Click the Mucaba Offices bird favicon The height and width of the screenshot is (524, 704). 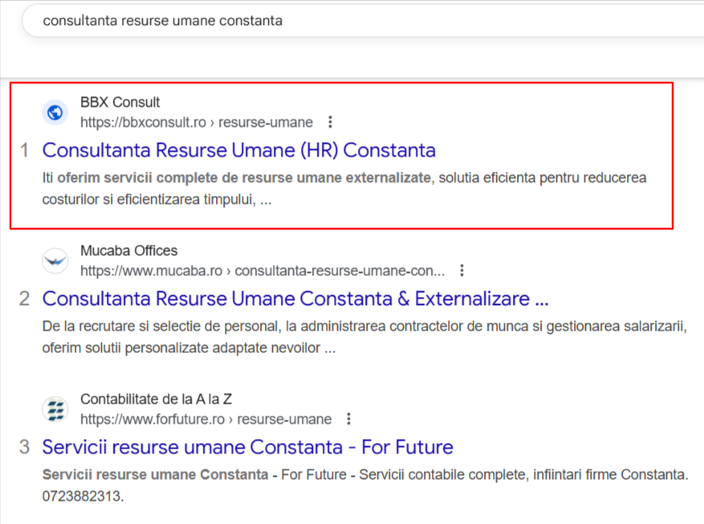tap(55, 261)
